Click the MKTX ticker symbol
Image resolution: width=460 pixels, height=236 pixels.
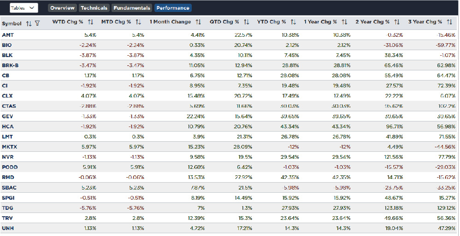[9, 147]
